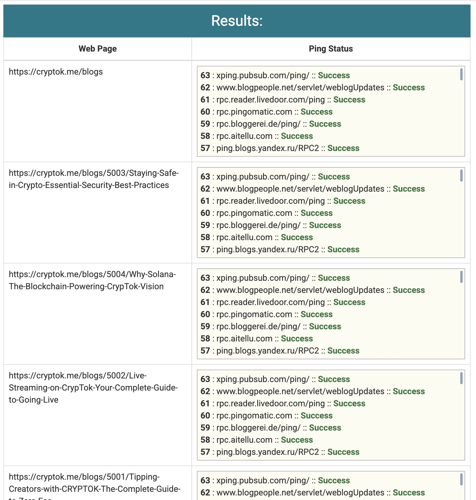476x500 pixels.
Task: Click scrollbar thumb in the cryptok.me/blogs ping box
Action: 461,74
